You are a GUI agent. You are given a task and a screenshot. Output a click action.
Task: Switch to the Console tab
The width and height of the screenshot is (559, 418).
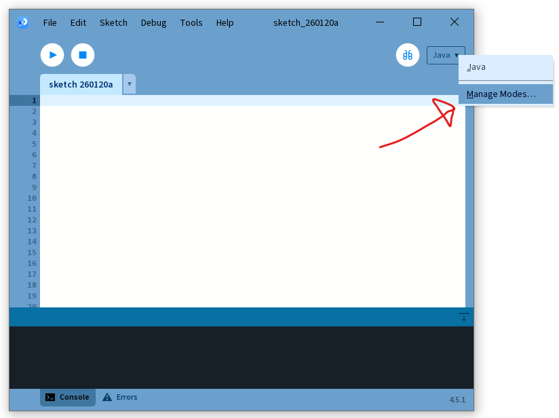[68, 397]
